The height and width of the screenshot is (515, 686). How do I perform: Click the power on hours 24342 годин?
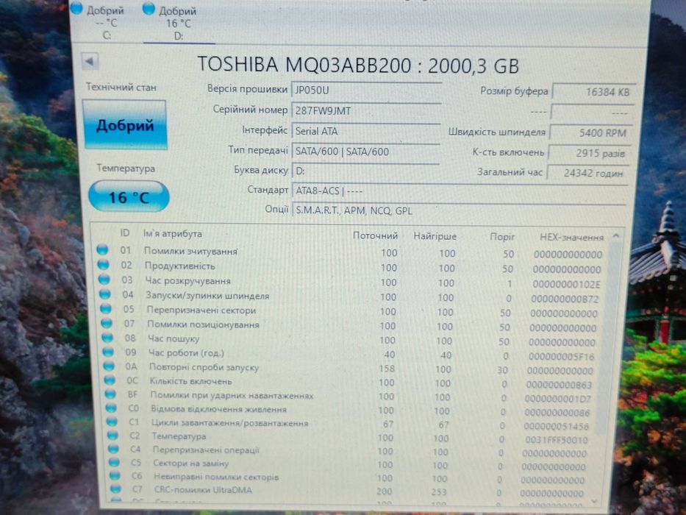point(588,173)
